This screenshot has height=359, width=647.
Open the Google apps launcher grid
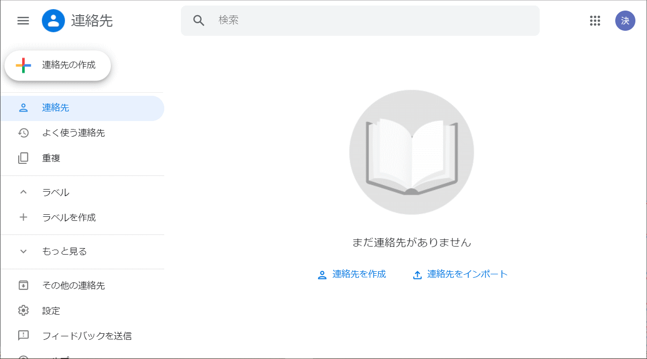coord(595,21)
